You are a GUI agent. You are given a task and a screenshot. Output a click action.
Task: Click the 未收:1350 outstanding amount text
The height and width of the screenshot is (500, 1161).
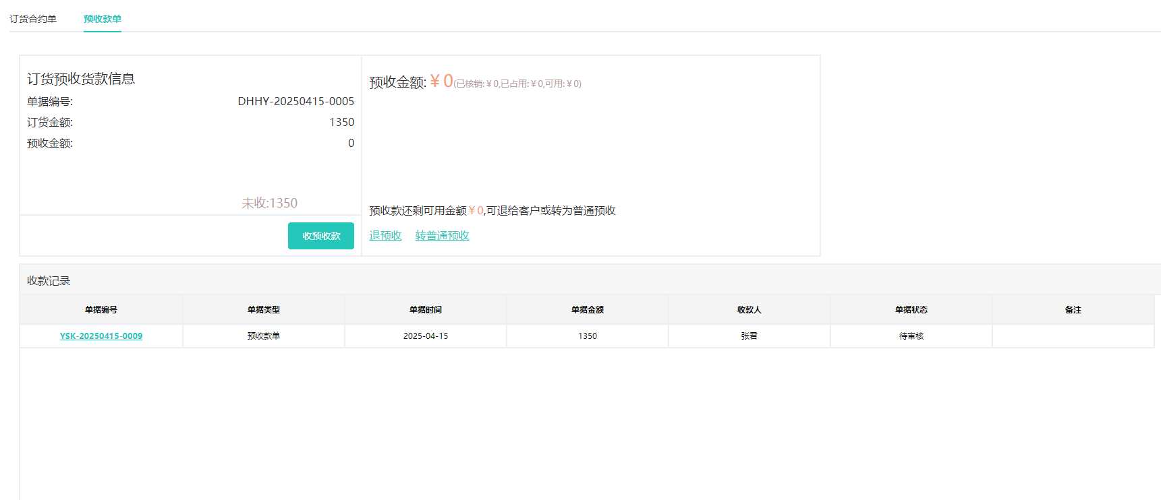tap(269, 203)
